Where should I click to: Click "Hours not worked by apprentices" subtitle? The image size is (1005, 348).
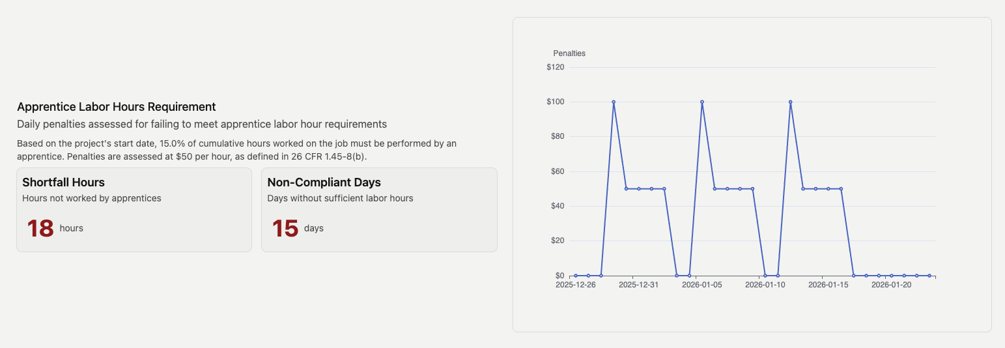tap(92, 198)
